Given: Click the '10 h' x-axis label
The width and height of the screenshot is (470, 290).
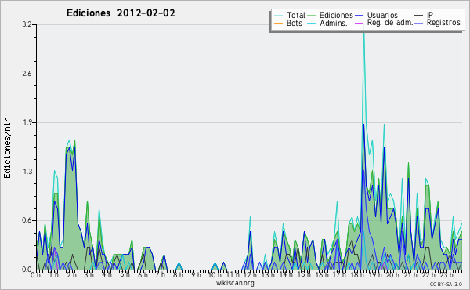Looking at the screenshot, I should pos(215,274).
